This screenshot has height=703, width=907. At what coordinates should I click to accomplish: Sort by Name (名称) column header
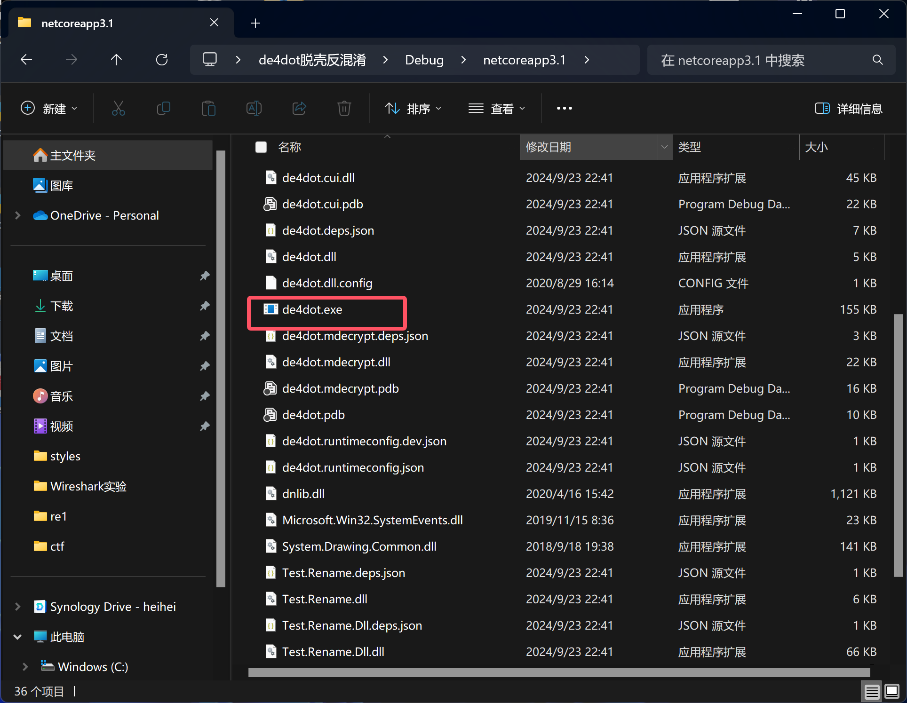(289, 147)
